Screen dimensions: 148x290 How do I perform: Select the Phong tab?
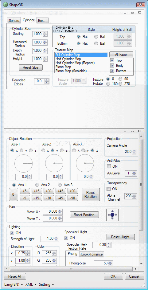72,254
